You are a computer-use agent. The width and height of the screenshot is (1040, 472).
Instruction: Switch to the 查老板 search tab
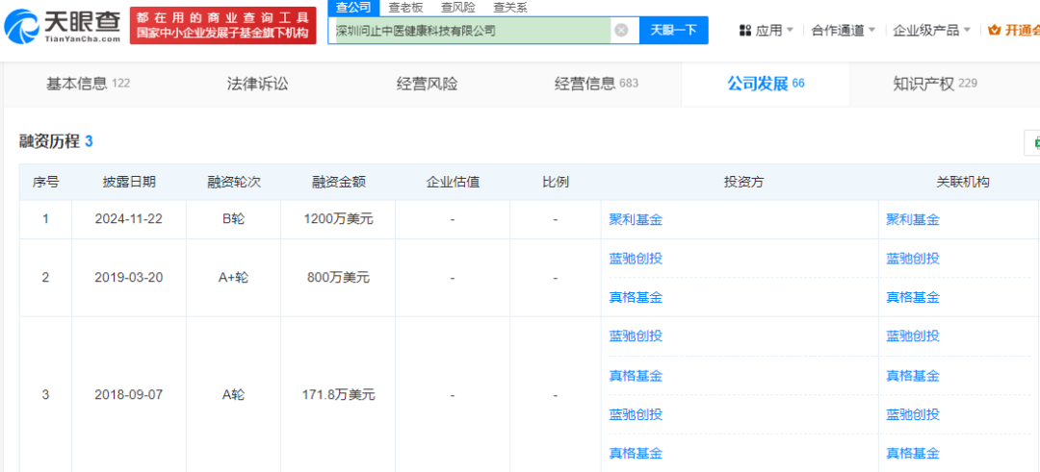(405, 7)
